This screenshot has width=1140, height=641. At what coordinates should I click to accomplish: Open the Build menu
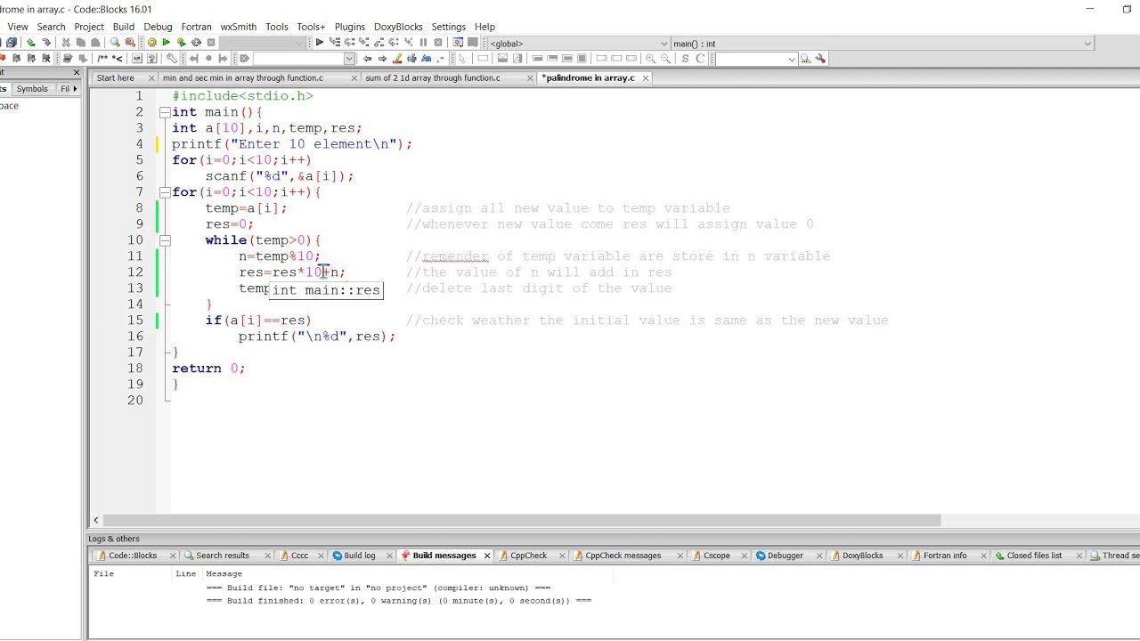pos(124,27)
